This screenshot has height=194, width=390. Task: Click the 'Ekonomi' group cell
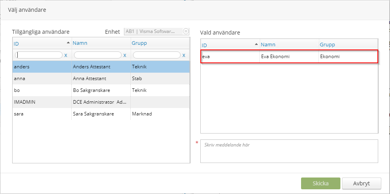click(x=348, y=57)
